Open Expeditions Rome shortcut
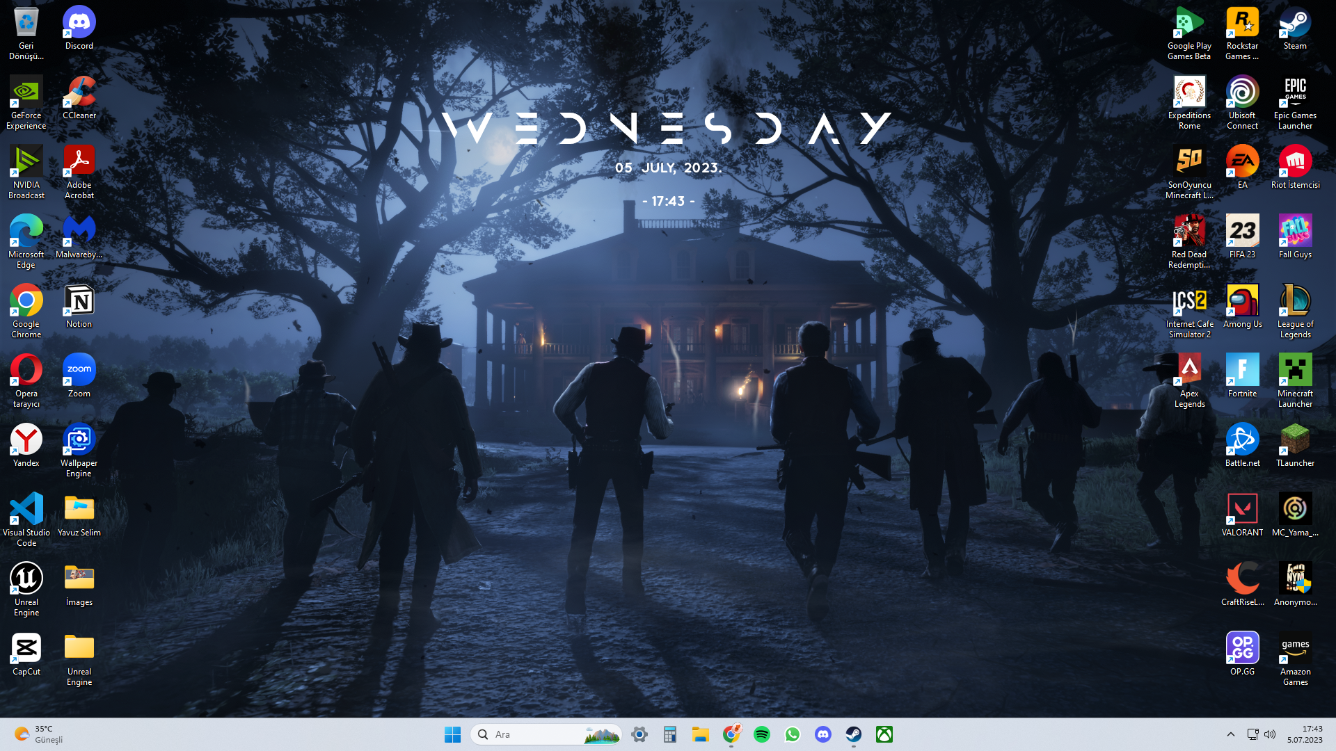 [x=1189, y=103]
